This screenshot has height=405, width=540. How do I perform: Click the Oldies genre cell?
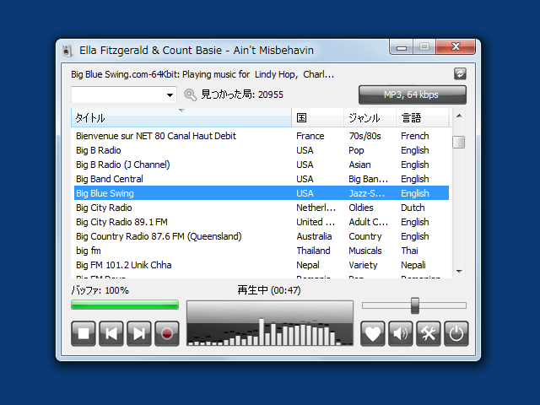coord(360,208)
